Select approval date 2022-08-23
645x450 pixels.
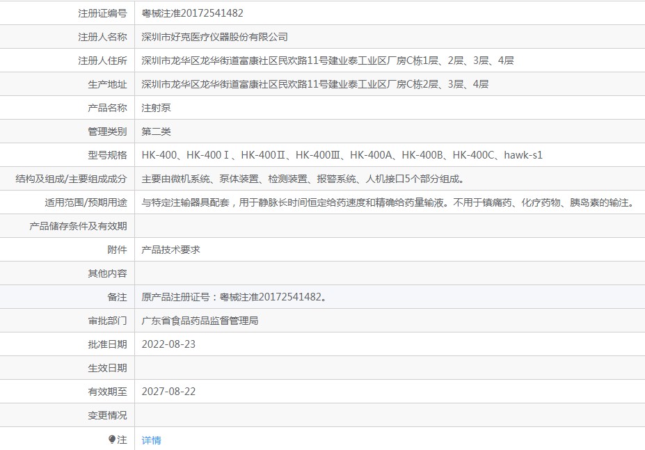(168, 344)
